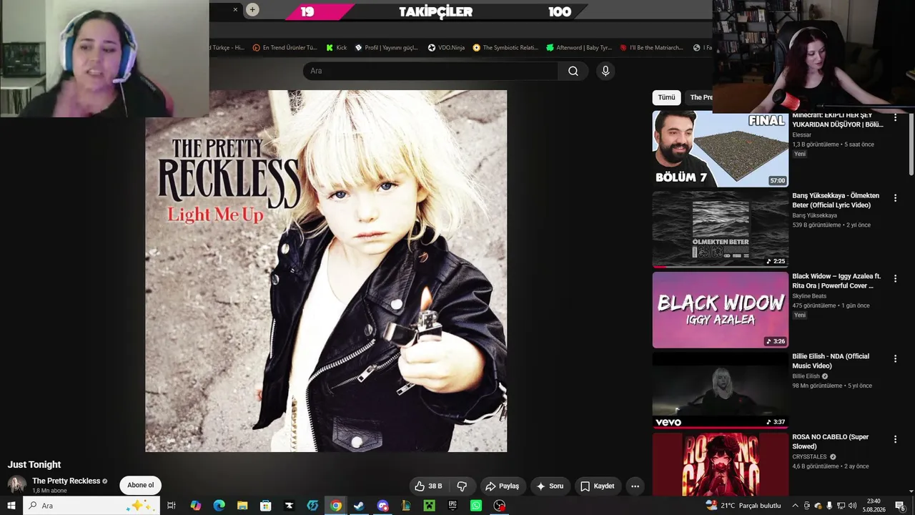Open the Profil bookmark in the bookmarks bar
Screen dimensions: 915x515
[387, 48]
